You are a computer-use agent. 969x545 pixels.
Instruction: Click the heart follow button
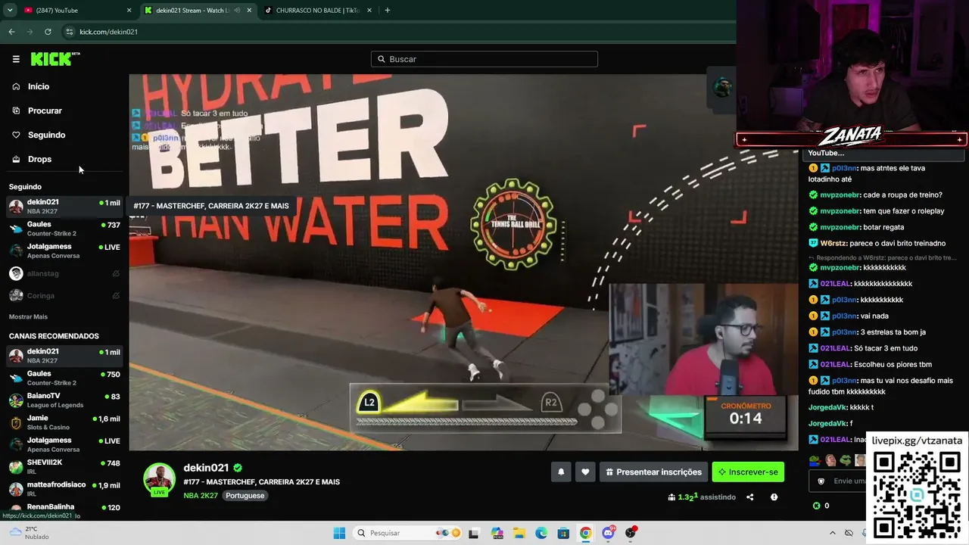coord(585,472)
